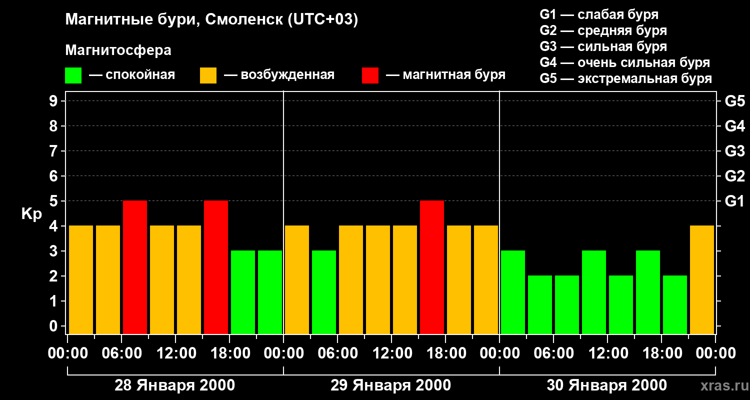Click the '30 Января 2000' date label
This screenshot has height=400, width=750.
pos(607,385)
